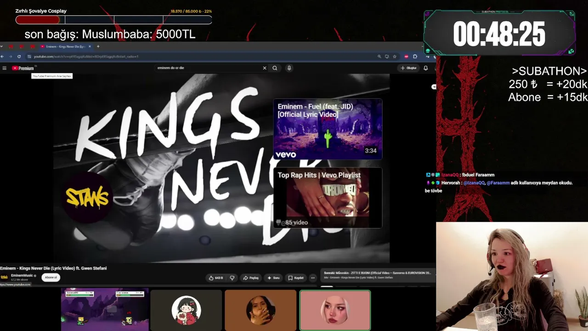Click the Paylaş share button
The height and width of the screenshot is (331, 588).
coord(251,278)
